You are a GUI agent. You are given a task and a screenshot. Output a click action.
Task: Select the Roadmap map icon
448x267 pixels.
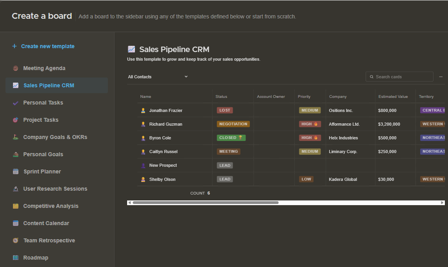coord(15,258)
